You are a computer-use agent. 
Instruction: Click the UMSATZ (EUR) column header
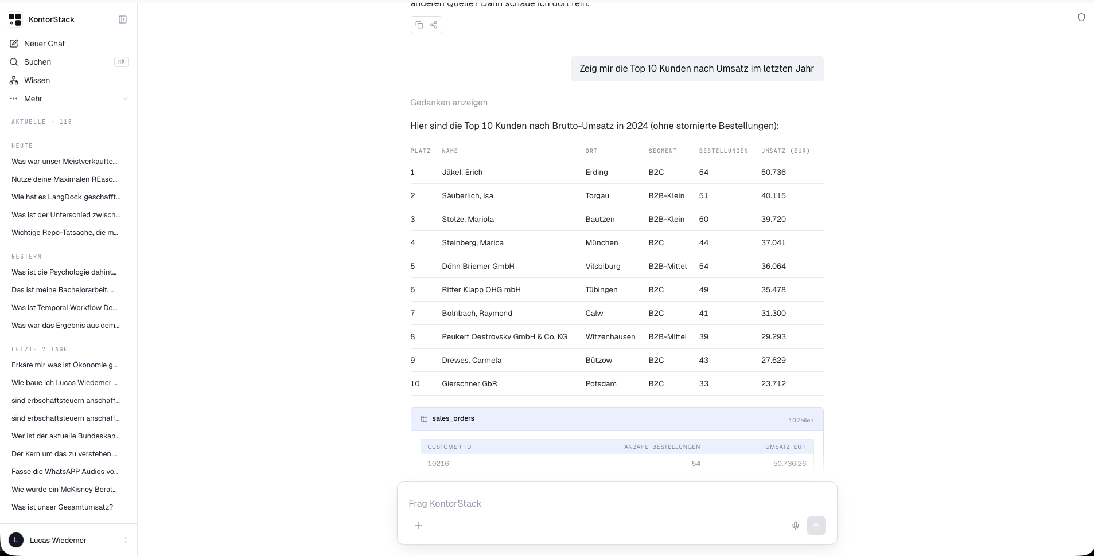coord(785,151)
